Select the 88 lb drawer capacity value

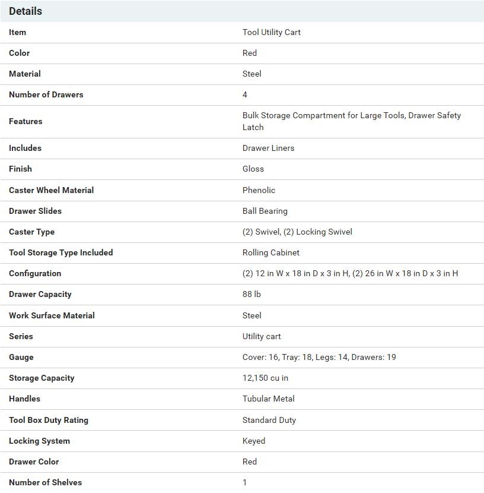coord(251,294)
